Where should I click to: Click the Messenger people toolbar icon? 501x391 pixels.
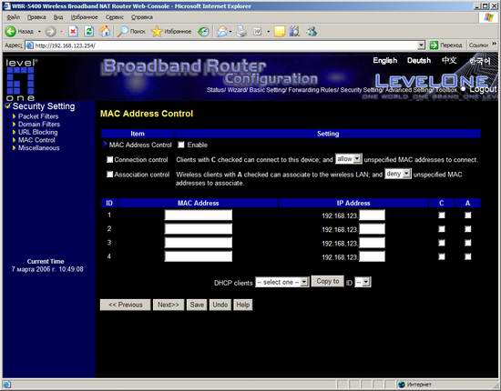pos(312,31)
